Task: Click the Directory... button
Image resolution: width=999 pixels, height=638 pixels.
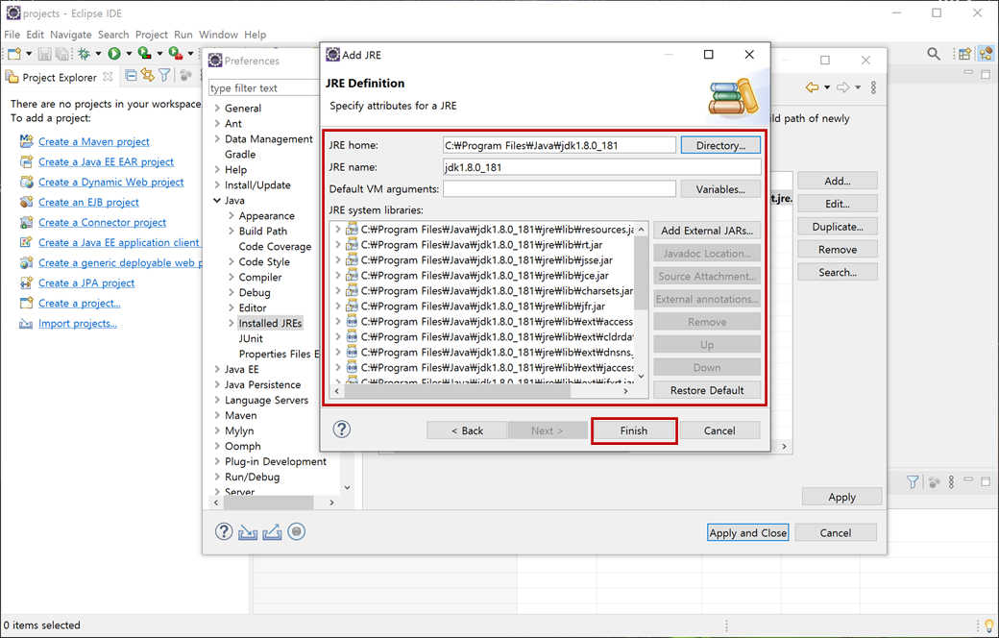Action: [720, 145]
